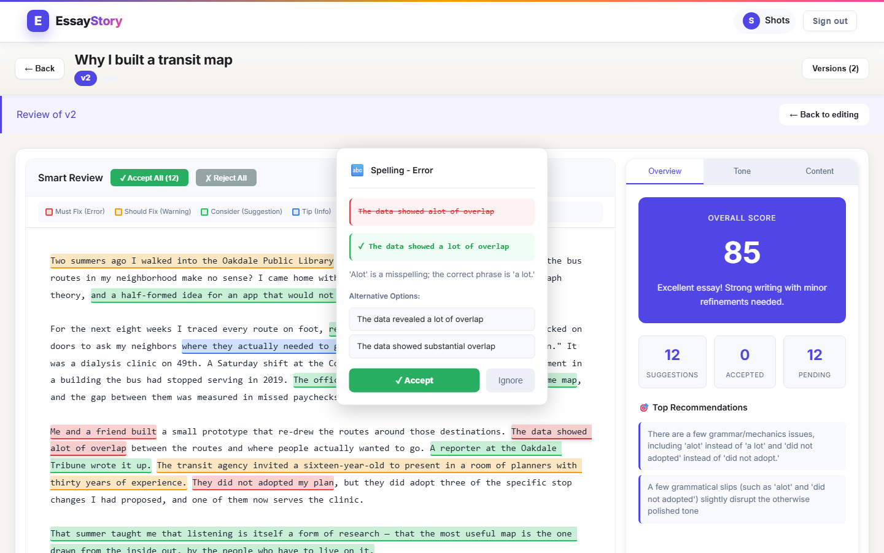Choose alternative 'The data showed substantial overlap'

(442, 346)
